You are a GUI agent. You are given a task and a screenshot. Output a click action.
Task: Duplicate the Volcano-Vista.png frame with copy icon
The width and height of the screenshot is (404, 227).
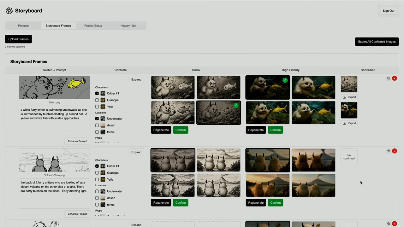[389, 151]
